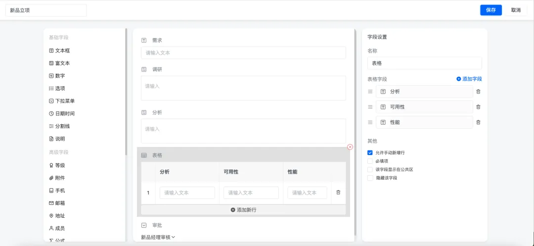Add a 地址 field from the sidebar

tap(57, 216)
